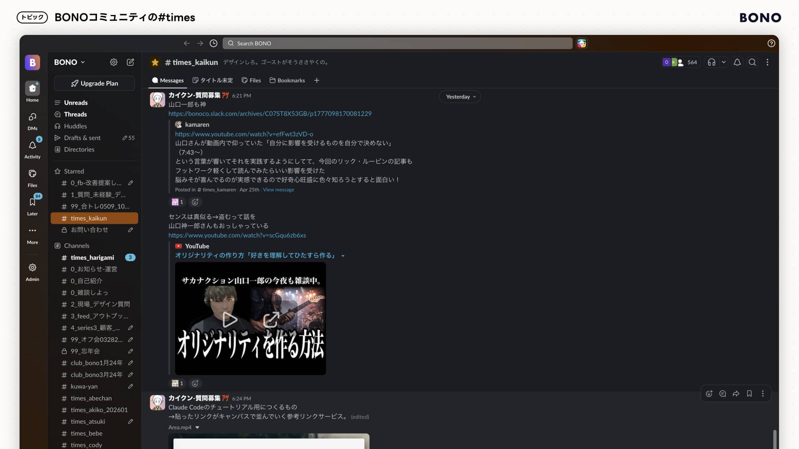Screen dimensions: 799x449
Task: Open the タイトル未定 canvas tab
Action: click(x=213, y=80)
